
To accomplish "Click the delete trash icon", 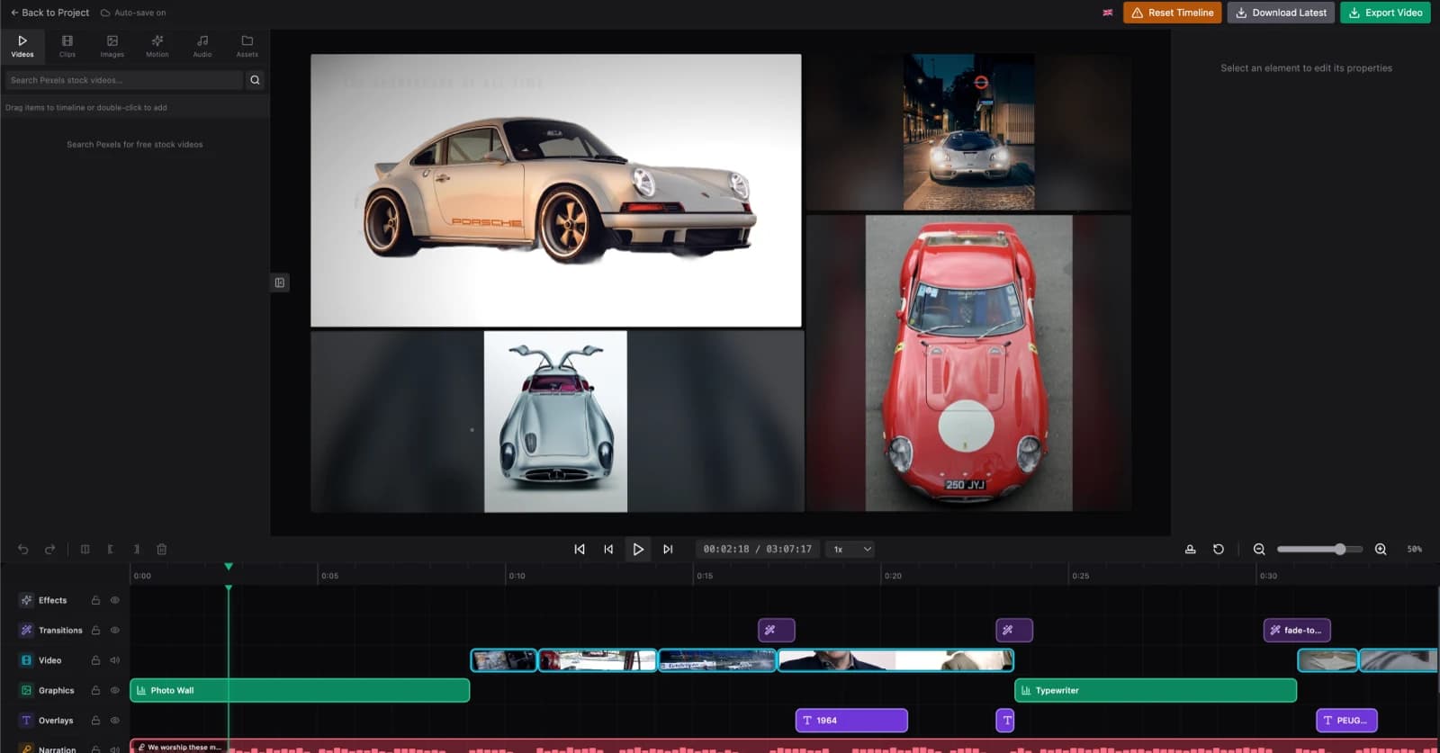I will point(162,549).
